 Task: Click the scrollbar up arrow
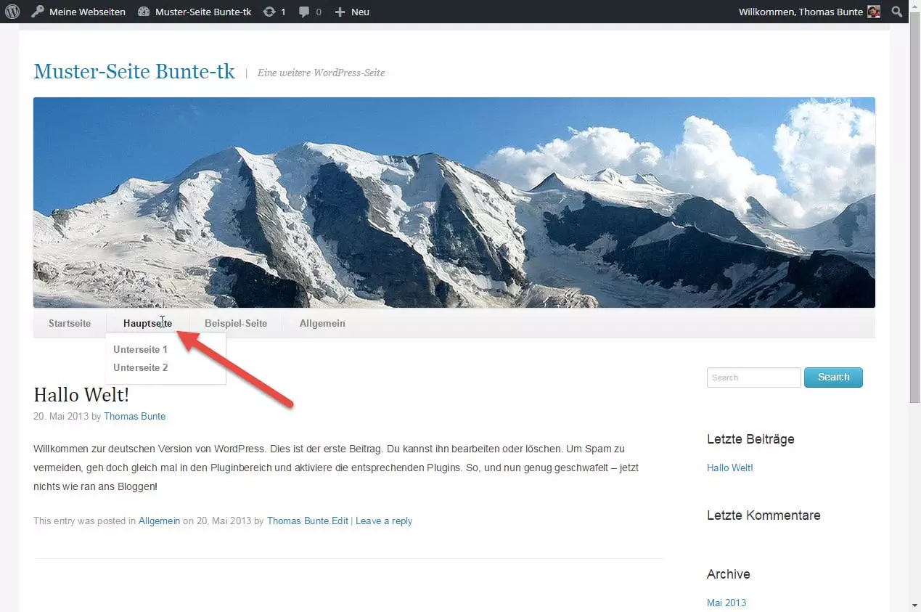pos(914,5)
